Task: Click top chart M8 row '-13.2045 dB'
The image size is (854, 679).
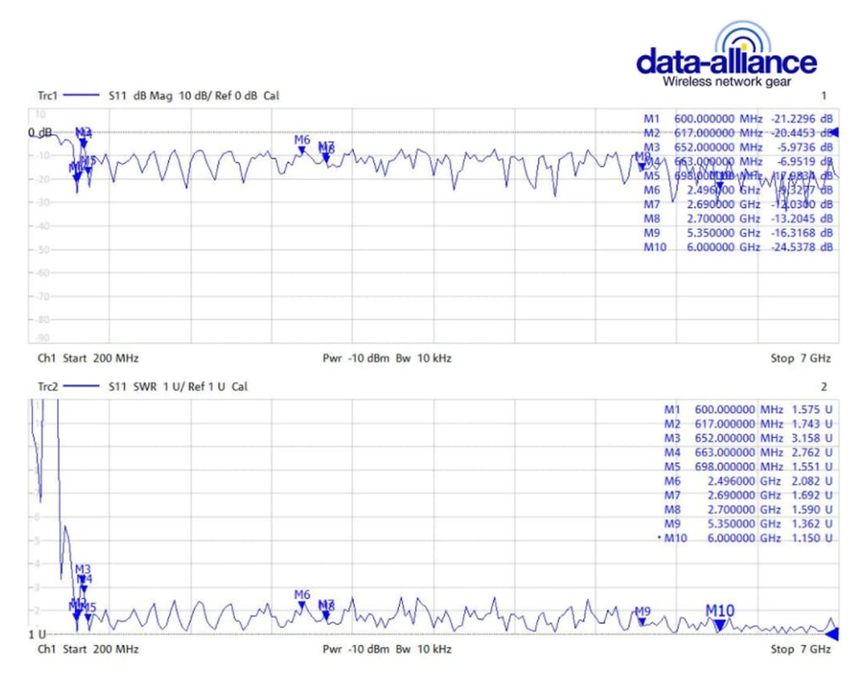Action: [x=801, y=218]
